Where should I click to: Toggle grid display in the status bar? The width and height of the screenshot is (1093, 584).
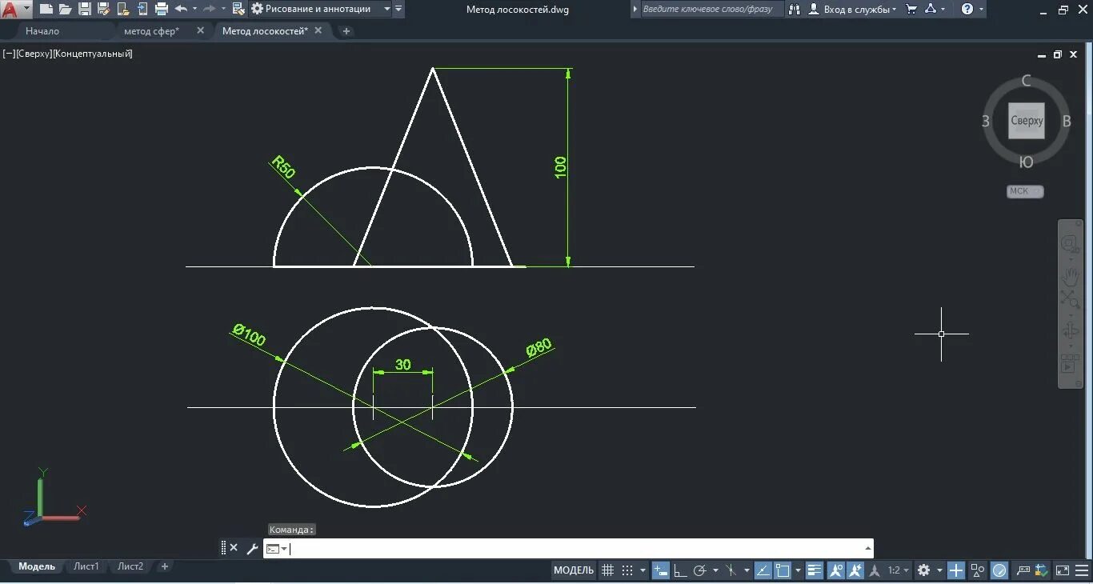click(607, 570)
